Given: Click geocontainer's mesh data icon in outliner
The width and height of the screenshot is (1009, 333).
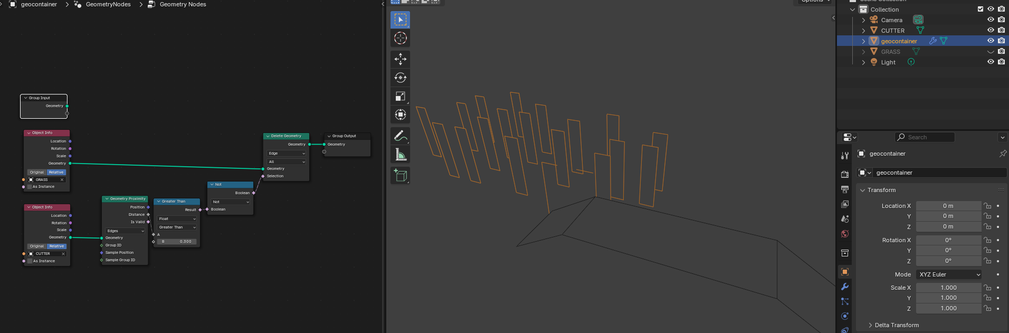Looking at the screenshot, I should [x=944, y=41].
